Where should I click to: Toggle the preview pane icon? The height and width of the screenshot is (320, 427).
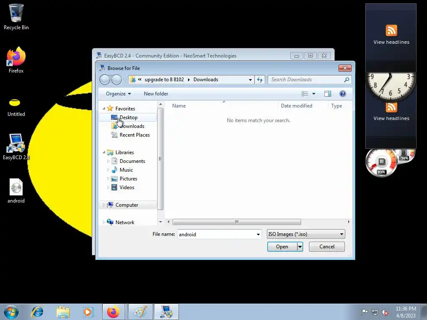328,94
